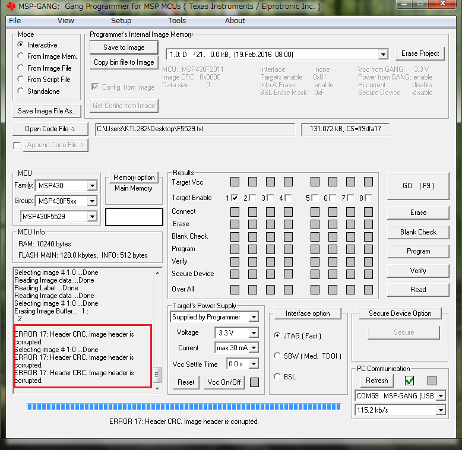Click the Refresh communication button

coord(377,381)
